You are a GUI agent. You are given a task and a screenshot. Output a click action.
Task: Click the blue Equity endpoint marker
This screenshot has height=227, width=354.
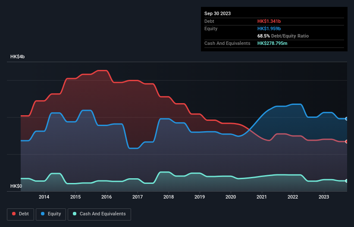click(x=347, y=119)
